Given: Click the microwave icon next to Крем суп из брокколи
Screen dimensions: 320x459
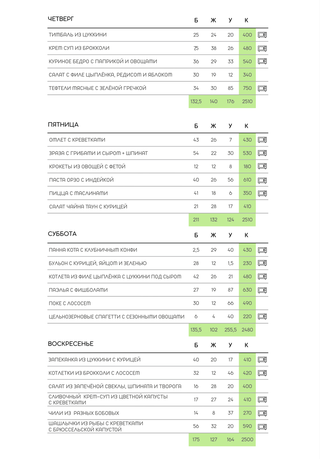Looking at the screenshot, I should pyautogui.click(x=262, y=48).
